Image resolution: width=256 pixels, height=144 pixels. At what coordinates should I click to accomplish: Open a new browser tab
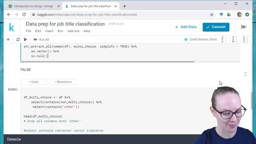pos(124,6)
